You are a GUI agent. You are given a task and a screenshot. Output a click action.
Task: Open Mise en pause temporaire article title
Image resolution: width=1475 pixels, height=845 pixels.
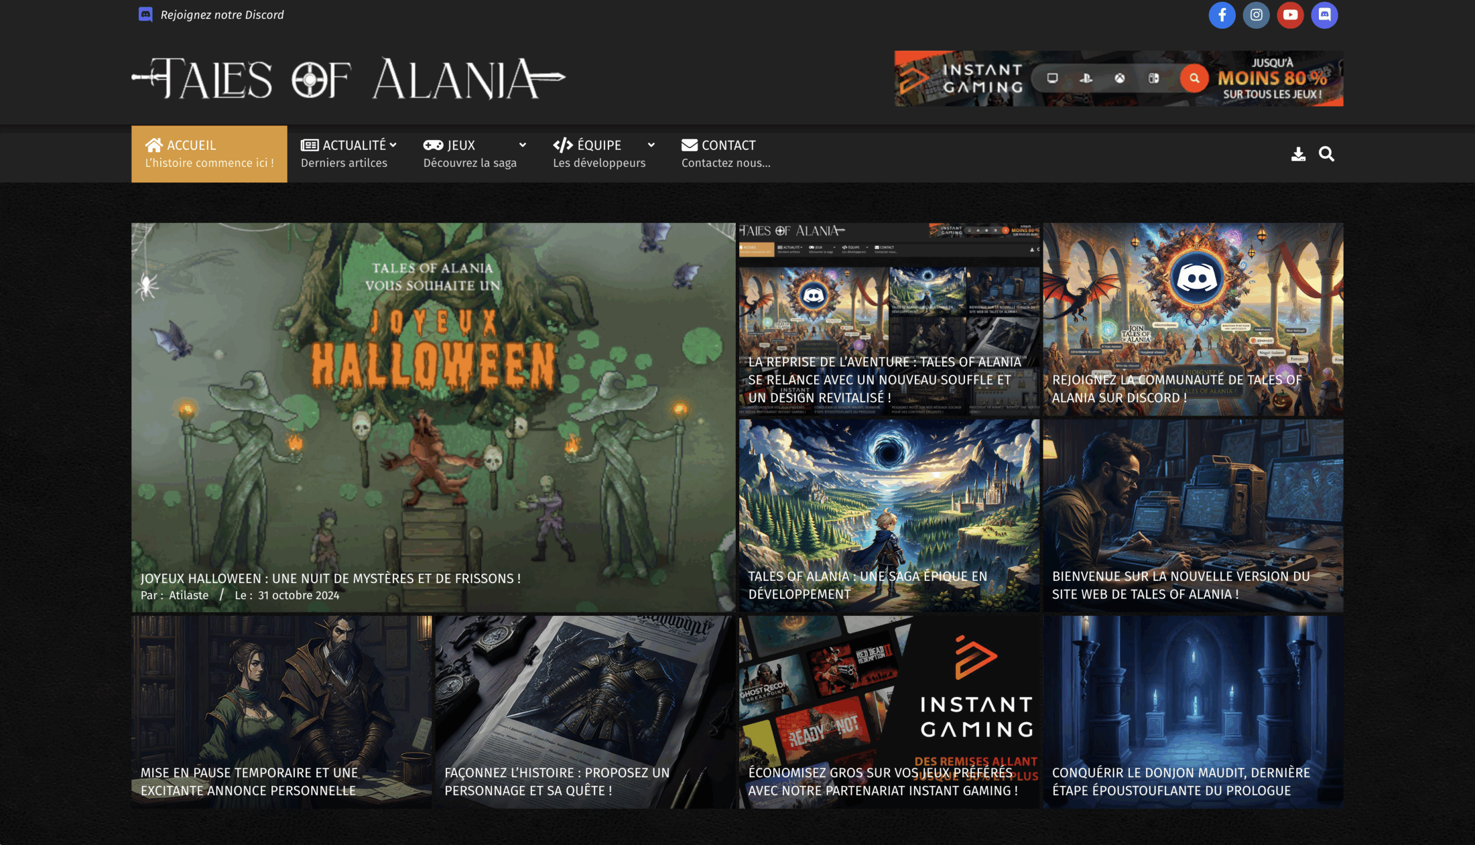pos(249,781)
